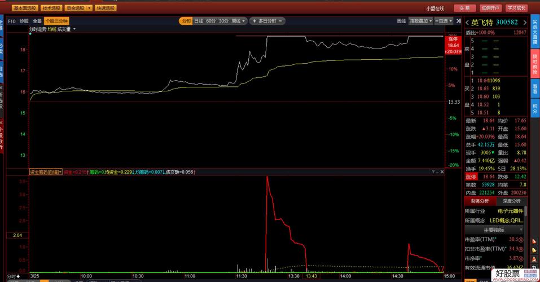
Task: Click the red bell alert icon
Action: (534, 241)
